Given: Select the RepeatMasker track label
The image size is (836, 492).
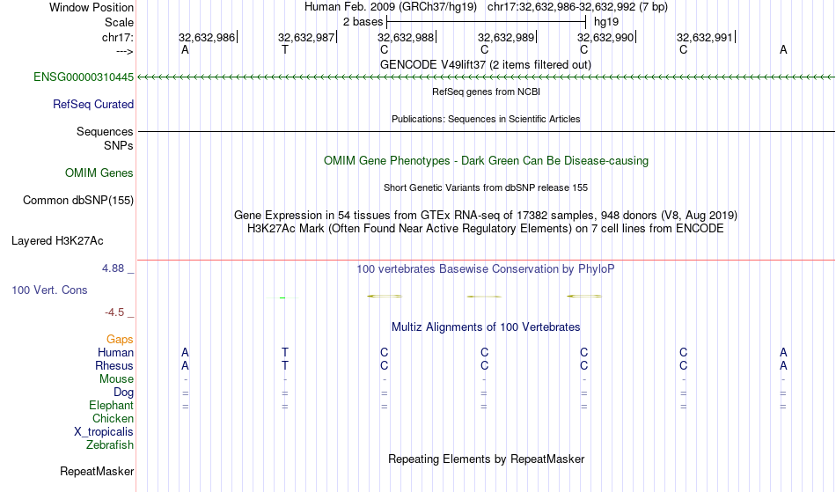Looking at the screenshot, I should pyautogui.click(x=97, y=472).
